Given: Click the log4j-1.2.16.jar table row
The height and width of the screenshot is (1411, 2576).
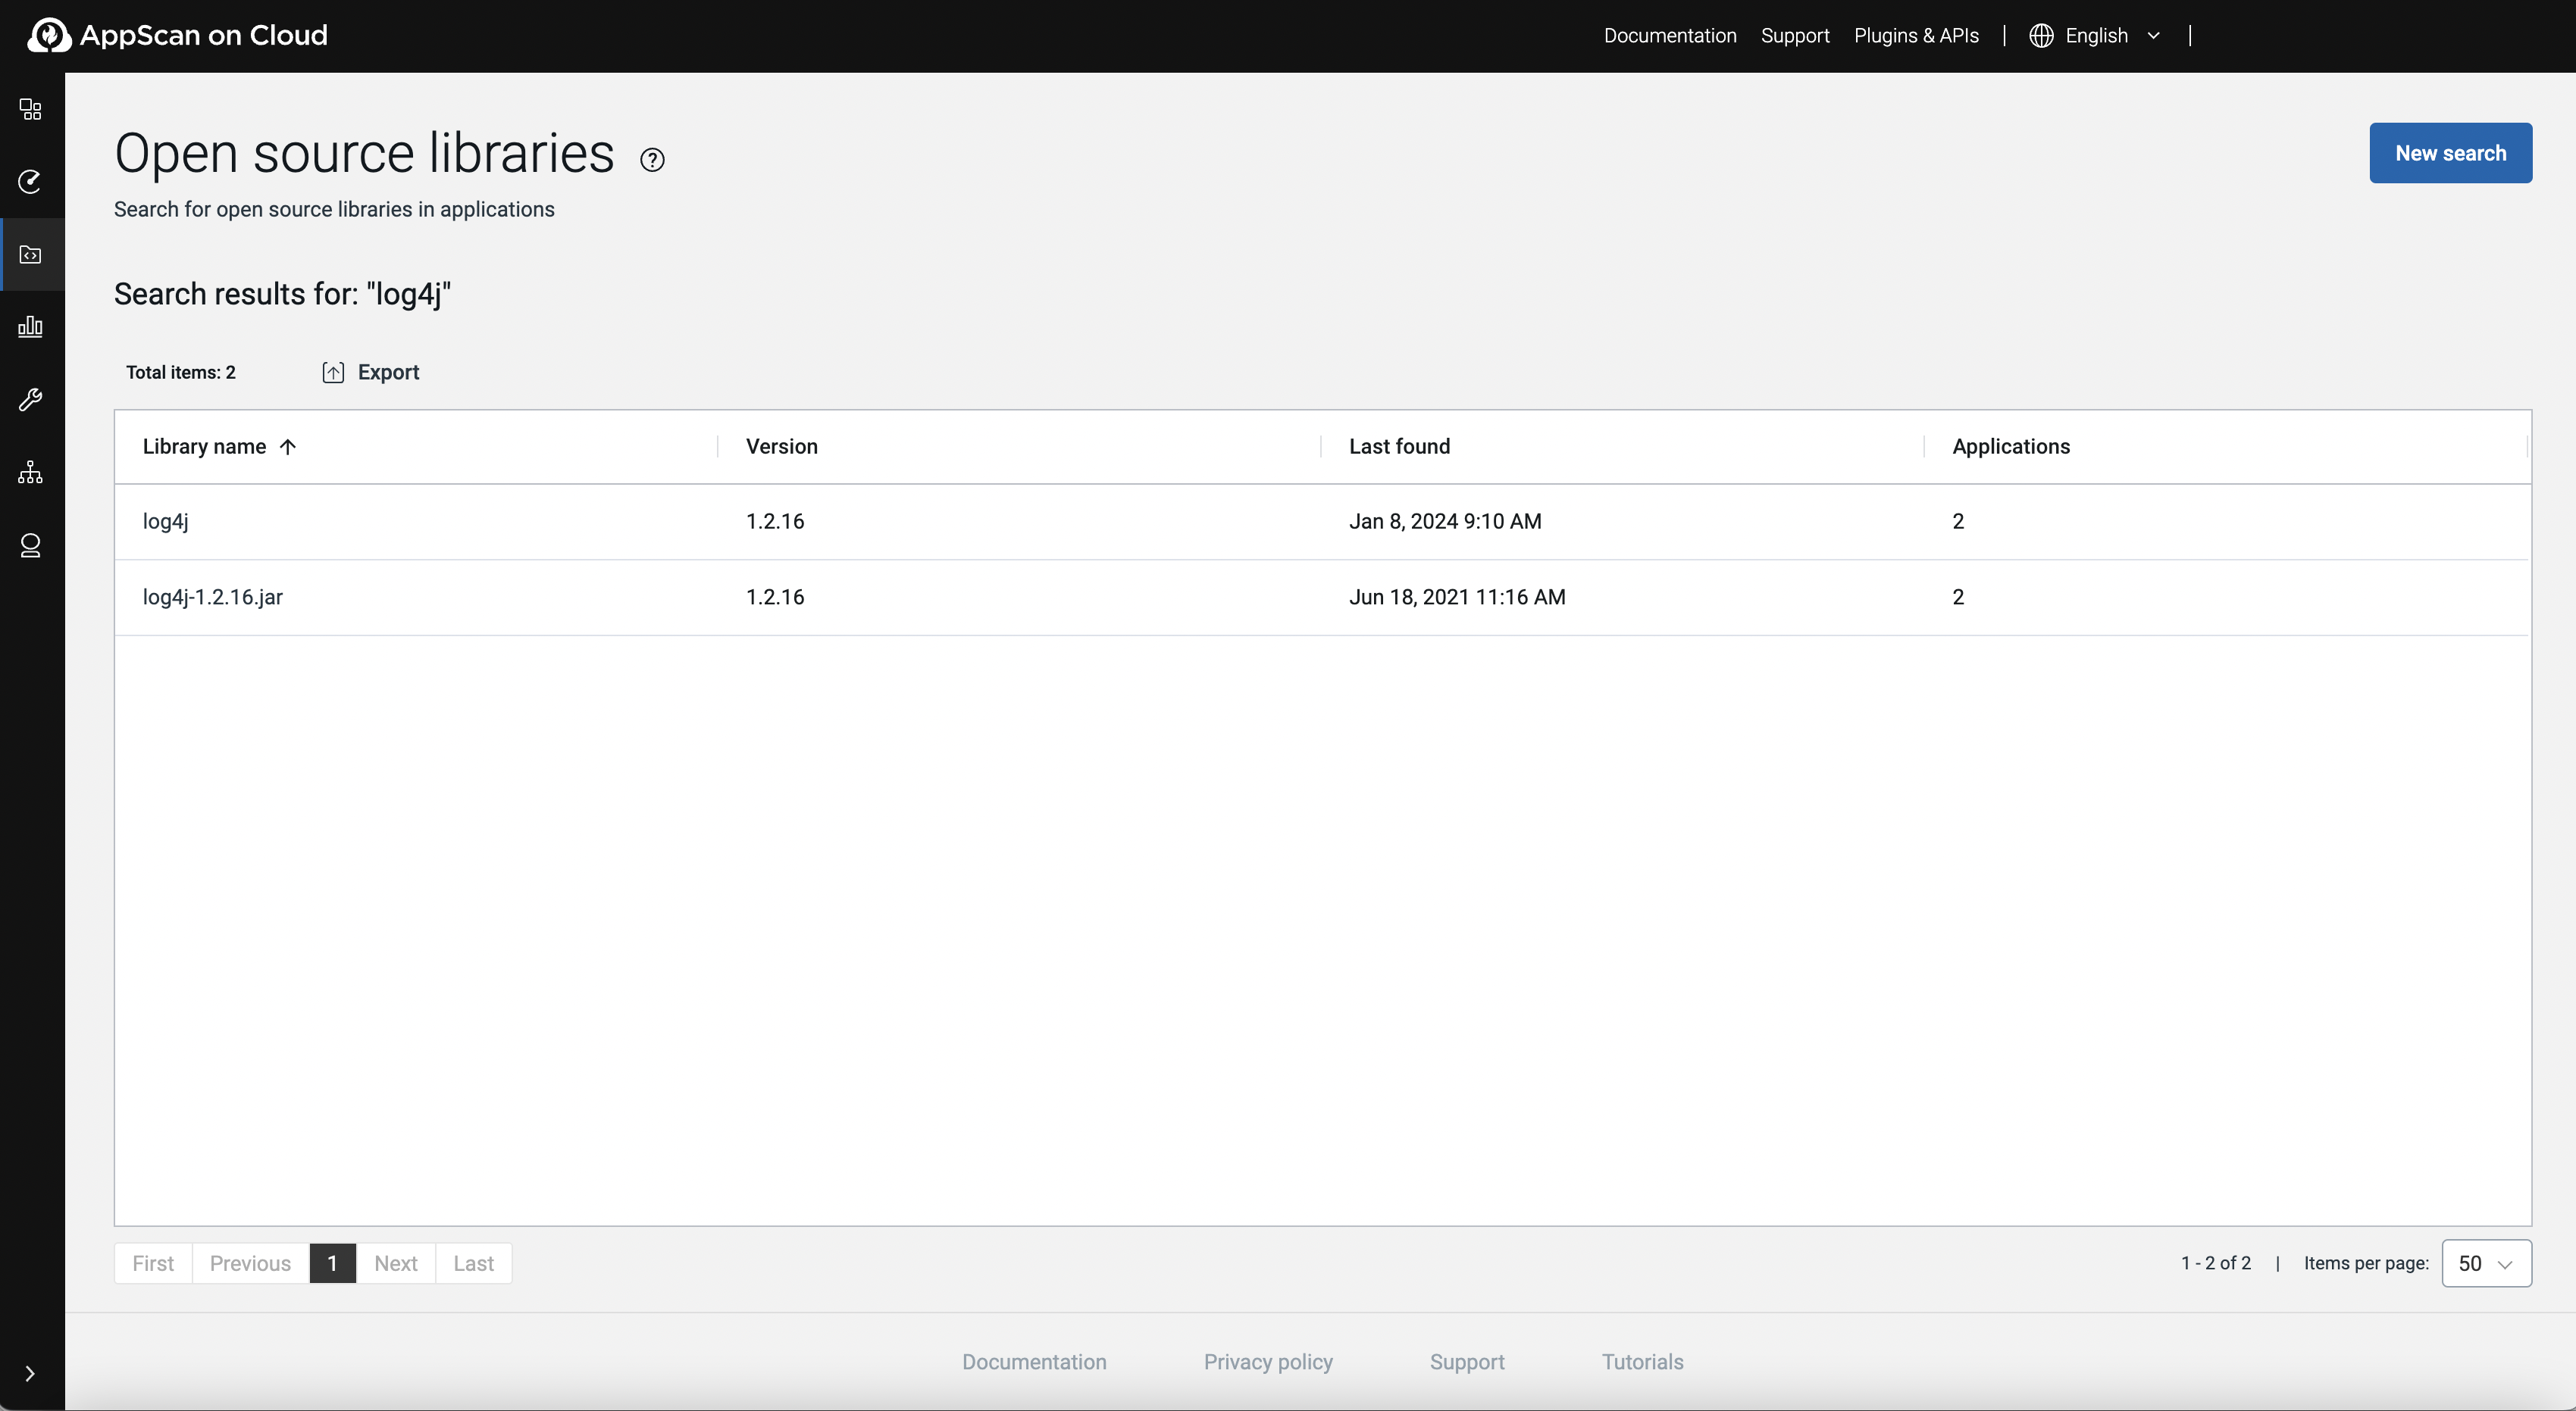Looking at the screenshot, I should tap(213, 598).
